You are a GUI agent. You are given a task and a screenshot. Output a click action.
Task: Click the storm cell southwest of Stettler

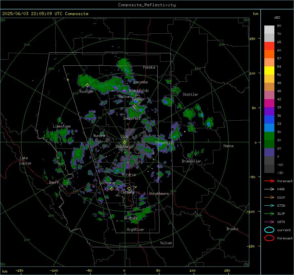coord(167,101)
